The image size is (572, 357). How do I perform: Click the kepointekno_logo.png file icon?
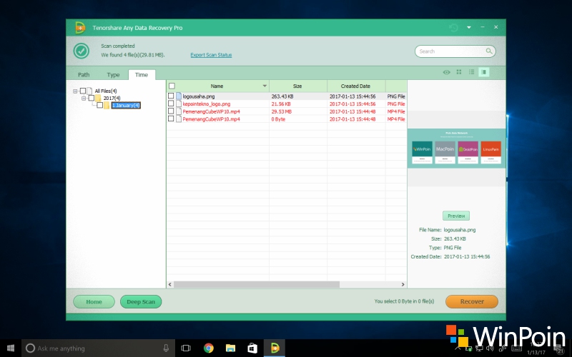click(178, 104)
